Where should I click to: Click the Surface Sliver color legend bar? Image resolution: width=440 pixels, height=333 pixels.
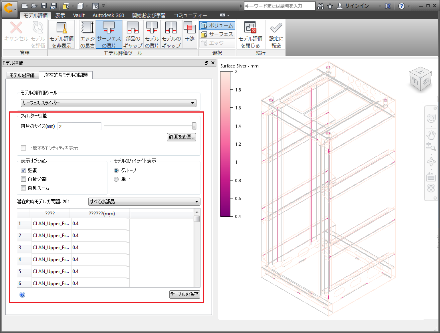point(225,144)
